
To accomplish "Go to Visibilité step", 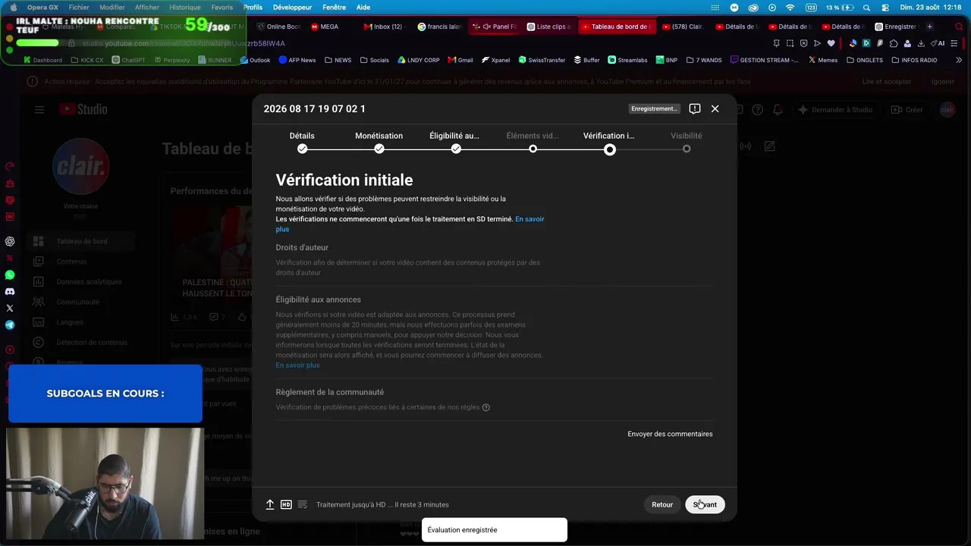I will [686, 142].
